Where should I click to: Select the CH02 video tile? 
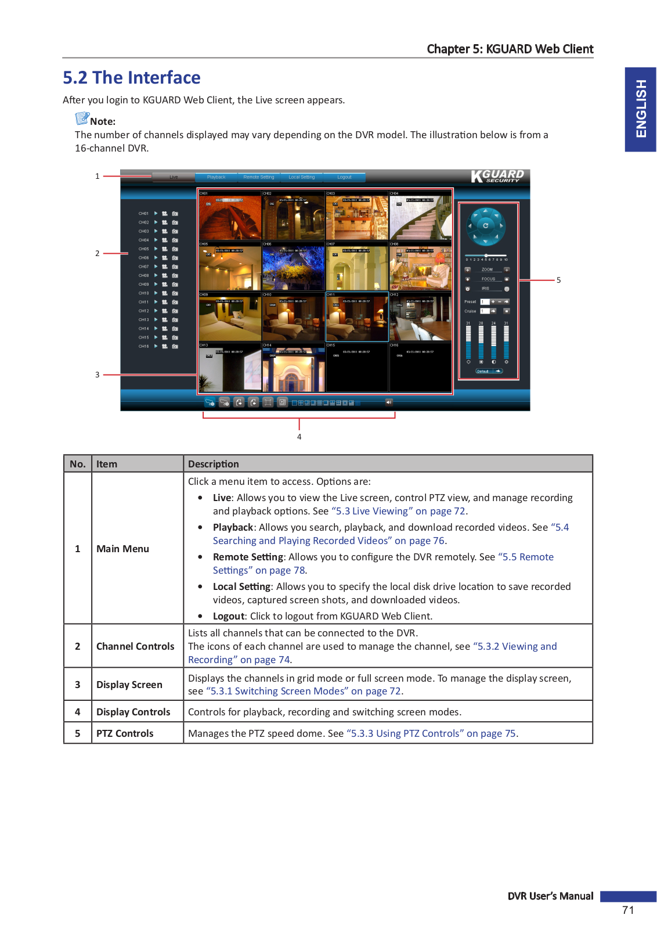click(293, 215)
